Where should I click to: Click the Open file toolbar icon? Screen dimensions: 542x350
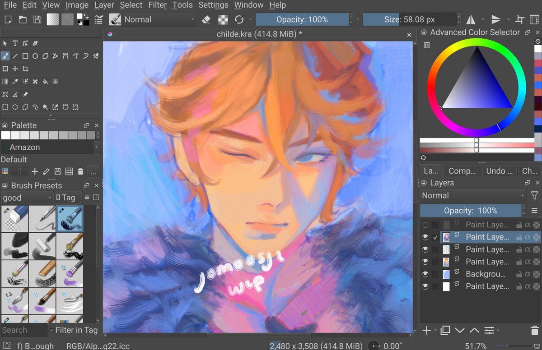click(23, 19)
